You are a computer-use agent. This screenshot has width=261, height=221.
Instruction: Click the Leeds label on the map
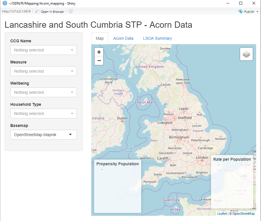pyautogui.click(x=184, y=109)
